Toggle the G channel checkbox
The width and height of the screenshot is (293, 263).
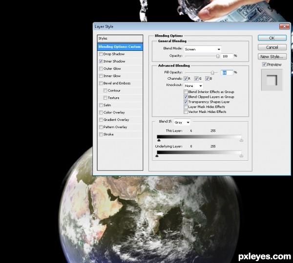(196, 79)
